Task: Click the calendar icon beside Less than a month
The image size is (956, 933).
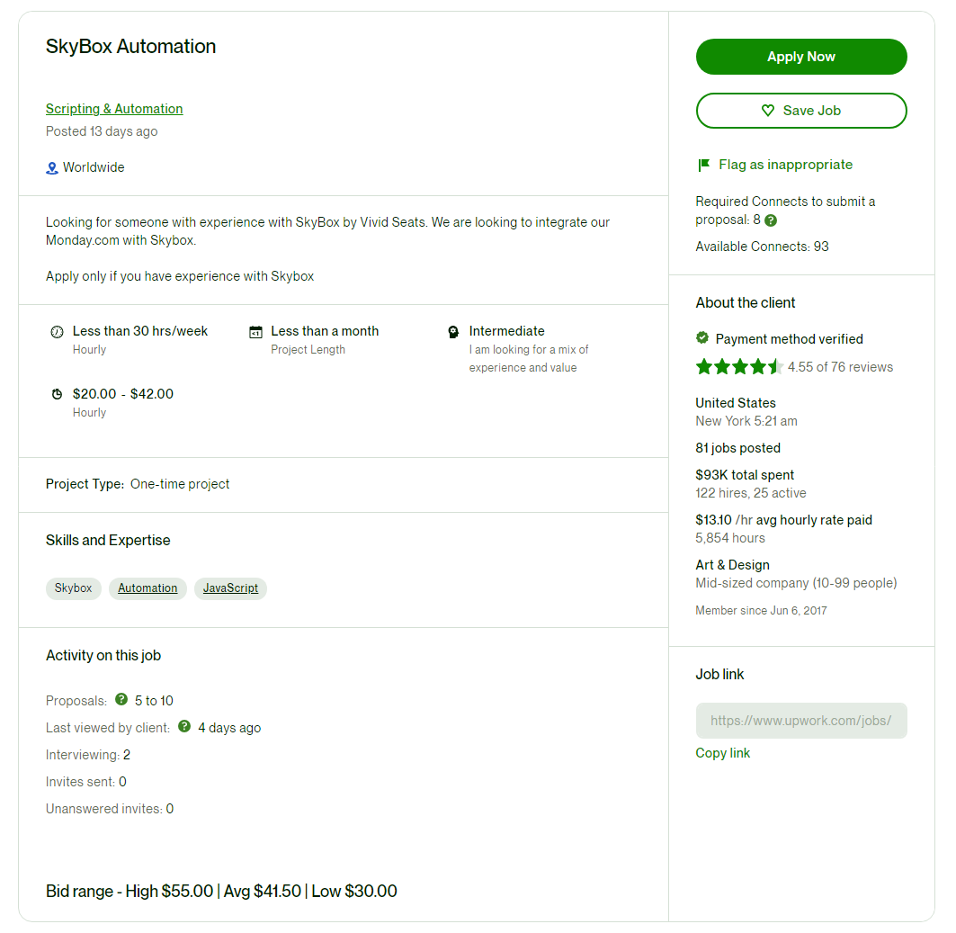Action: coord(255,332)
